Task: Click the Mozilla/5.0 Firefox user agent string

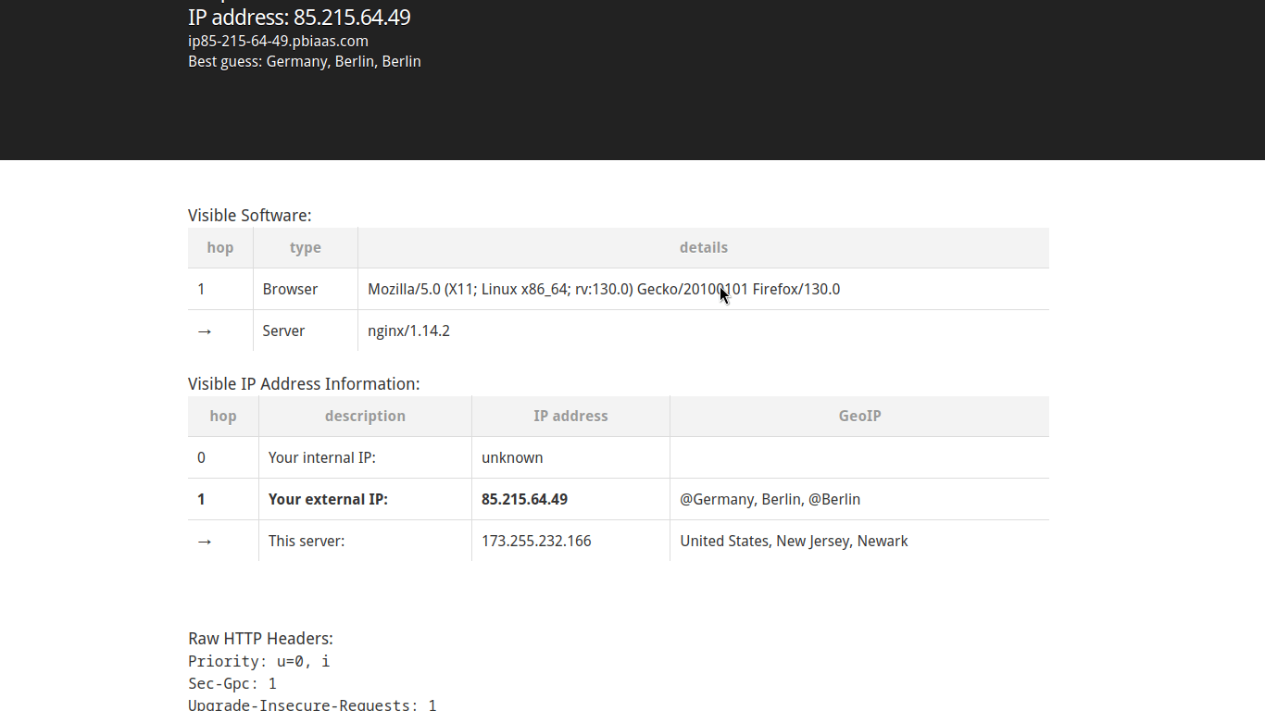Action: 603,289
